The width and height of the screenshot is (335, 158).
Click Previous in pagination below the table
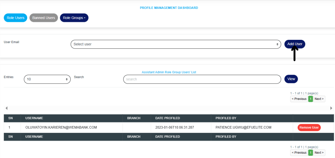pyautogui.click(x=299, y=152)
